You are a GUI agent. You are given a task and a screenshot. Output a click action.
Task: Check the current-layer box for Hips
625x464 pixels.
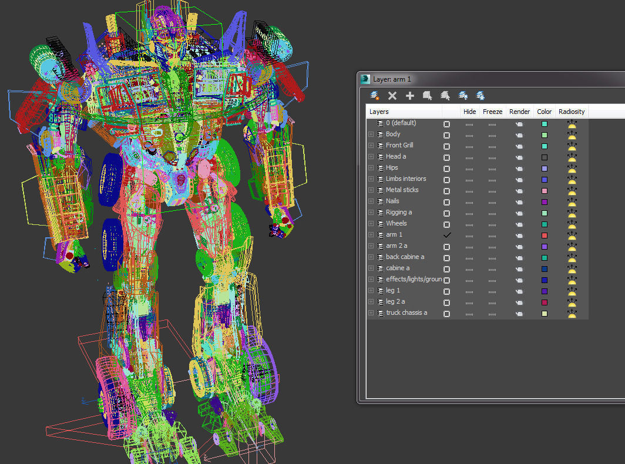447,169
